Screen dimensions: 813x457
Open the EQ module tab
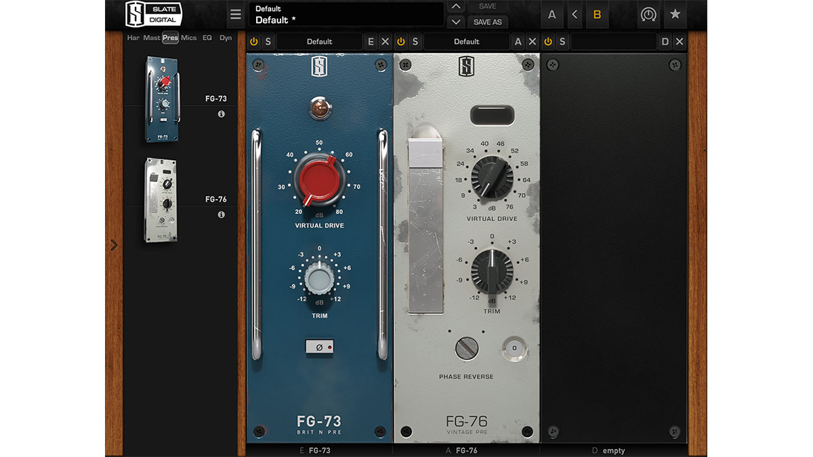pyautogui.click(x=207, y=38)
